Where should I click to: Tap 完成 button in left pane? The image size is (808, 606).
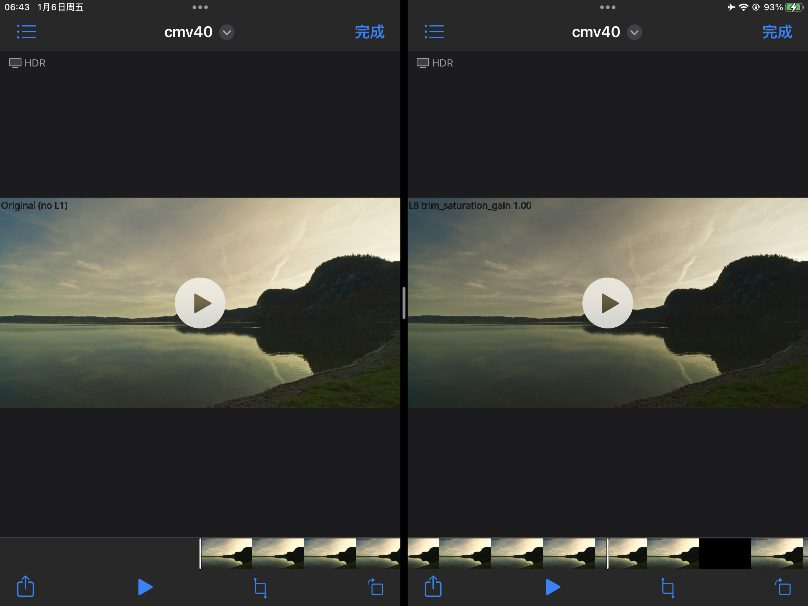[x=369, y=32]
